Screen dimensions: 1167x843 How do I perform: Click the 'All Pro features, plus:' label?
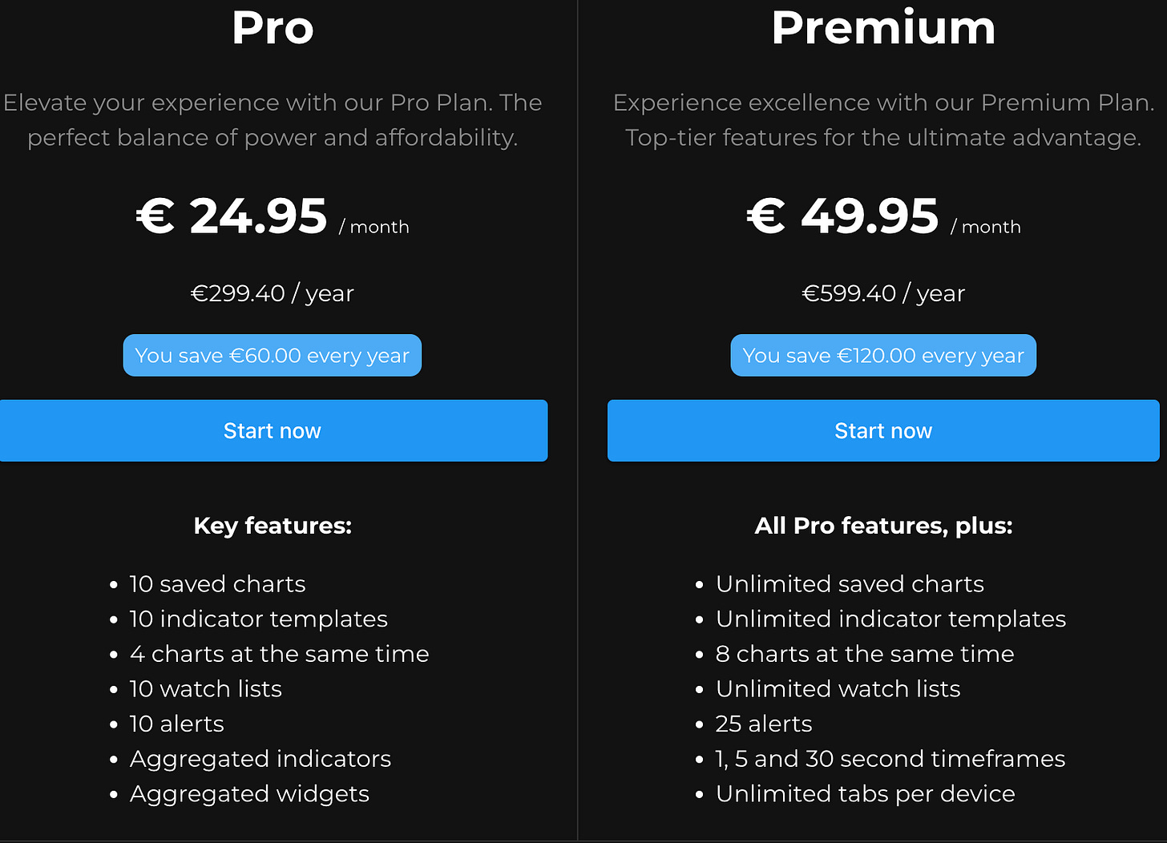882,526
